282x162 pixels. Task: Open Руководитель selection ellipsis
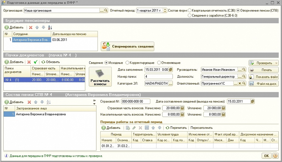[x=240, y=70]
